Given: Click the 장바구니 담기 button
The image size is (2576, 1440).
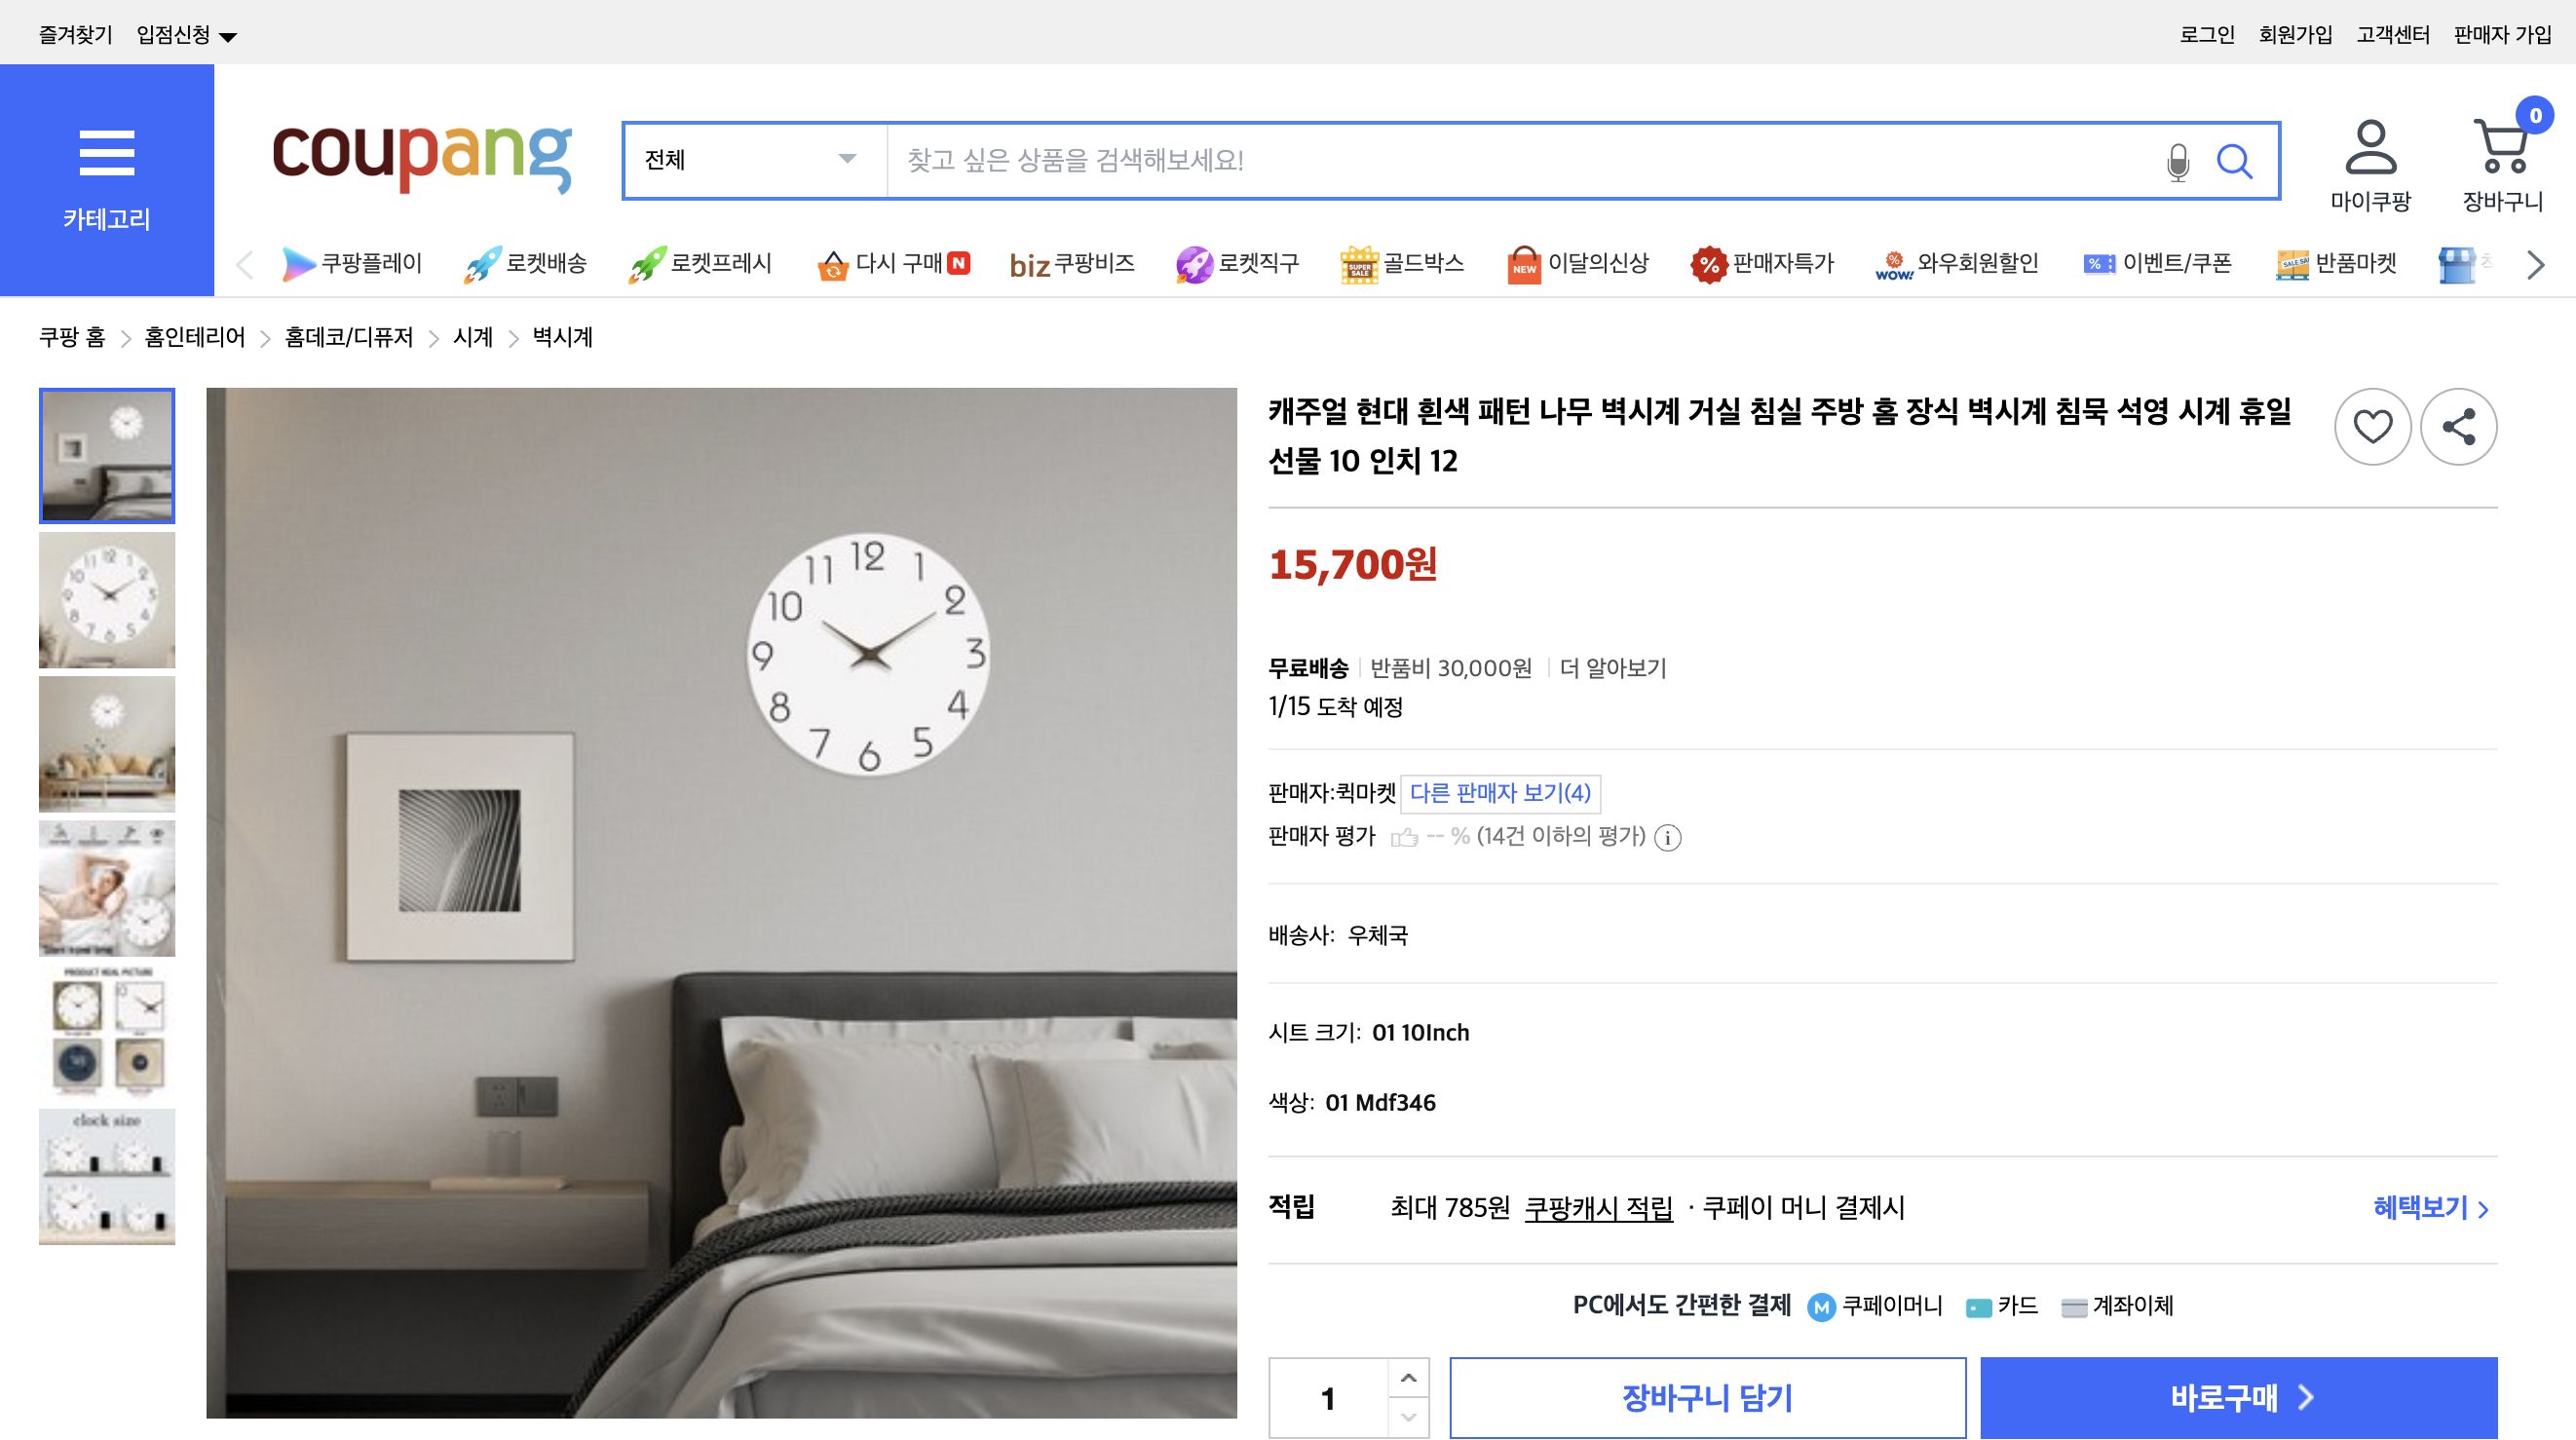Looking at the screenshot, I should coord(1706,1398).
